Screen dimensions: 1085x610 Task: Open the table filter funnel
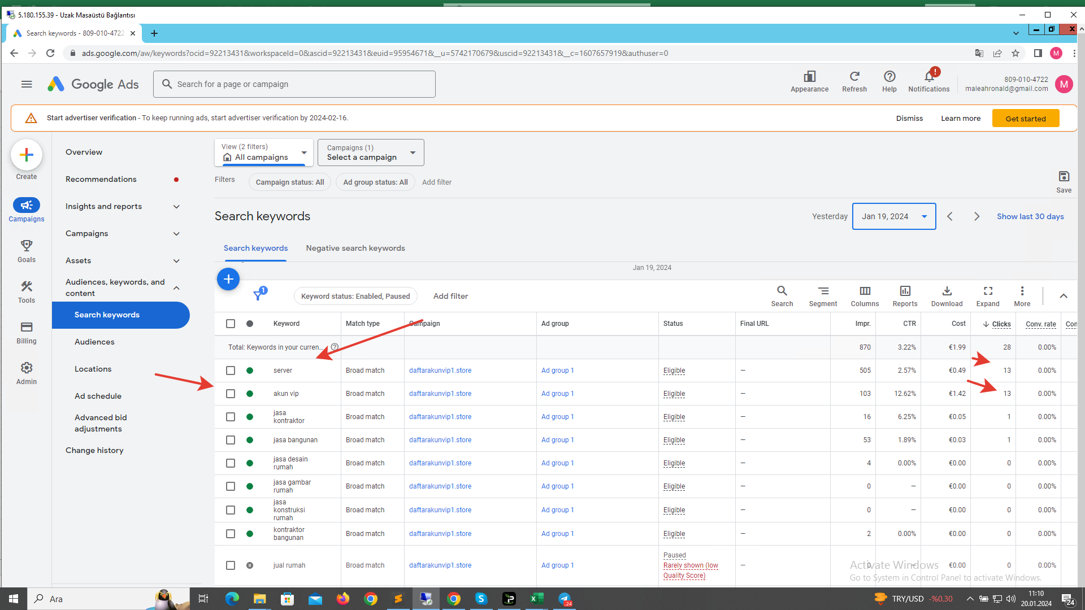[259, 294]
